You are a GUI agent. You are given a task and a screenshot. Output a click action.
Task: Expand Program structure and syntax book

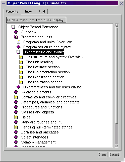[19, 47]
